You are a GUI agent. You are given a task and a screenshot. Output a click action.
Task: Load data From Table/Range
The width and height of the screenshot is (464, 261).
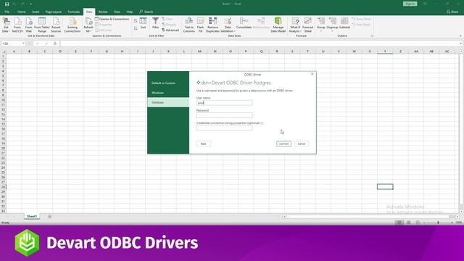(42, 25)
